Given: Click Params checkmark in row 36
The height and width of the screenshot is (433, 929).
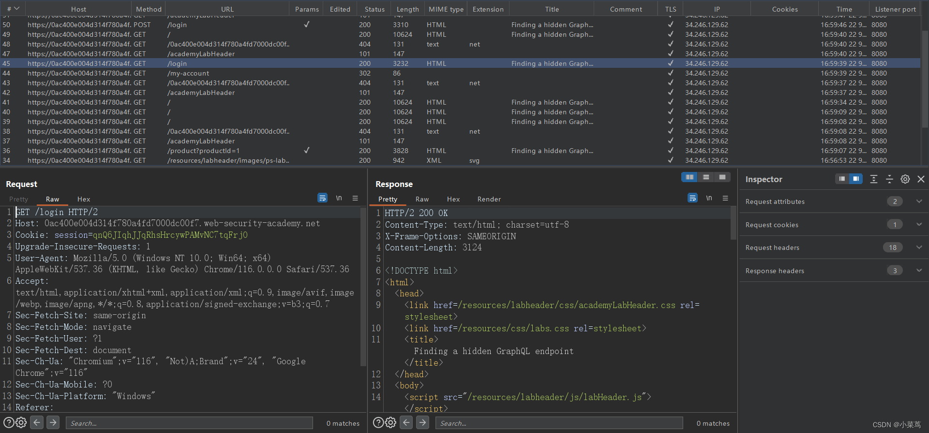Looking at the screenshot, I should click(x=306, y=150).
